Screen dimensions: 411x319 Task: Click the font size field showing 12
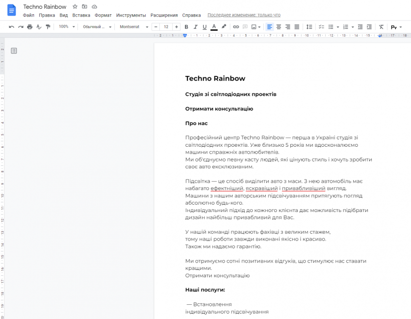coord(166,27)
